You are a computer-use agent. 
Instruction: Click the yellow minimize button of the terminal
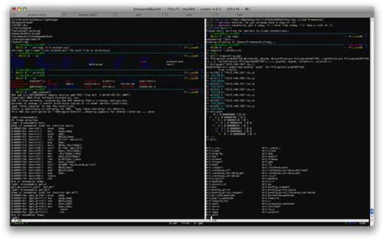[19, 9]
